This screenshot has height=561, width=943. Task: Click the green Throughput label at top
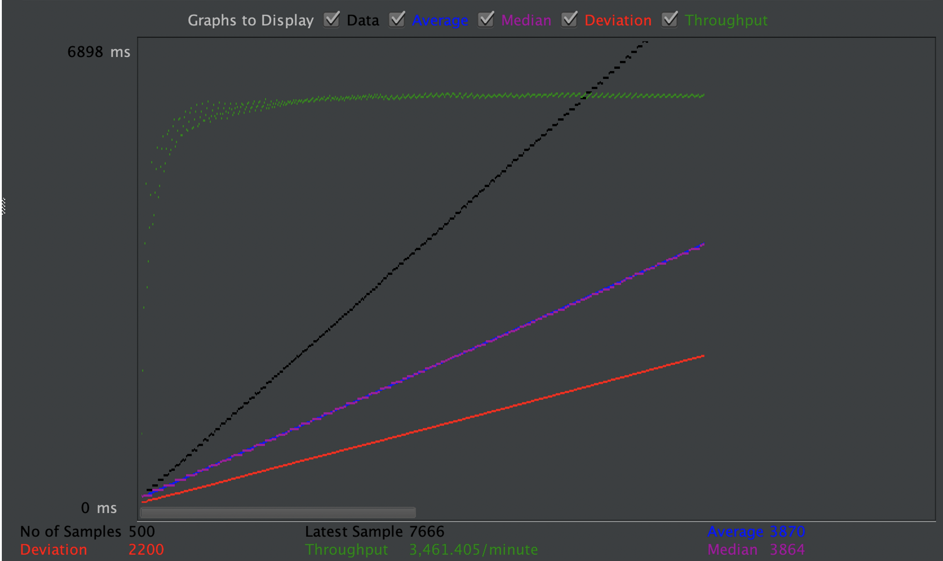[x=726, y=20]
